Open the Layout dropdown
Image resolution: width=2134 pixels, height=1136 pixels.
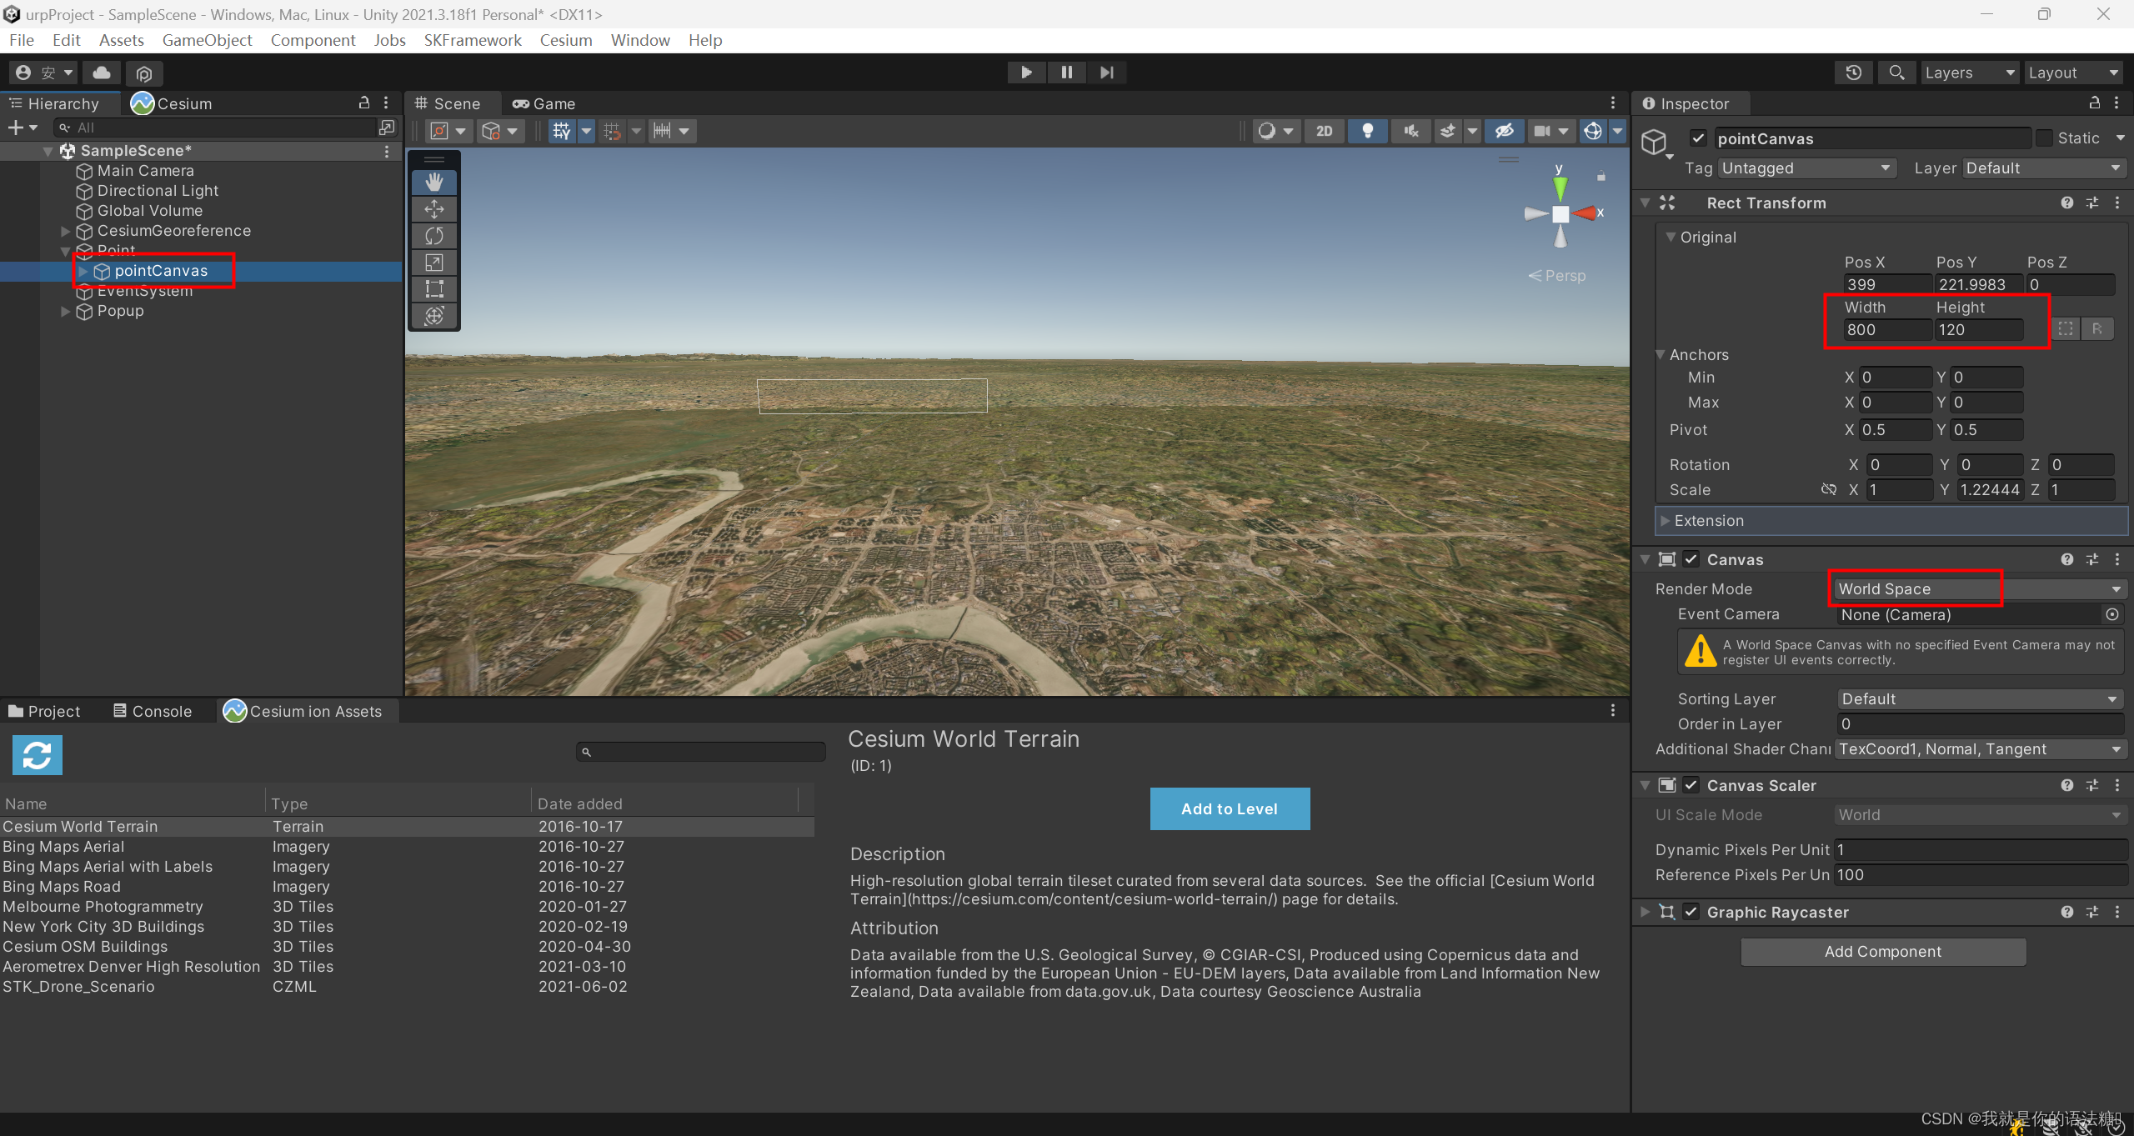pyautogui.click(x=2074, y=73)
